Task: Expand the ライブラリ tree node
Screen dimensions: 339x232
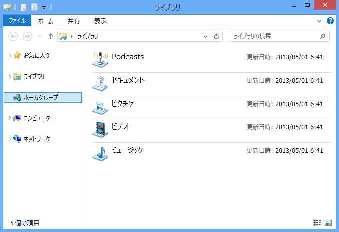Action: tap(10, 76)
